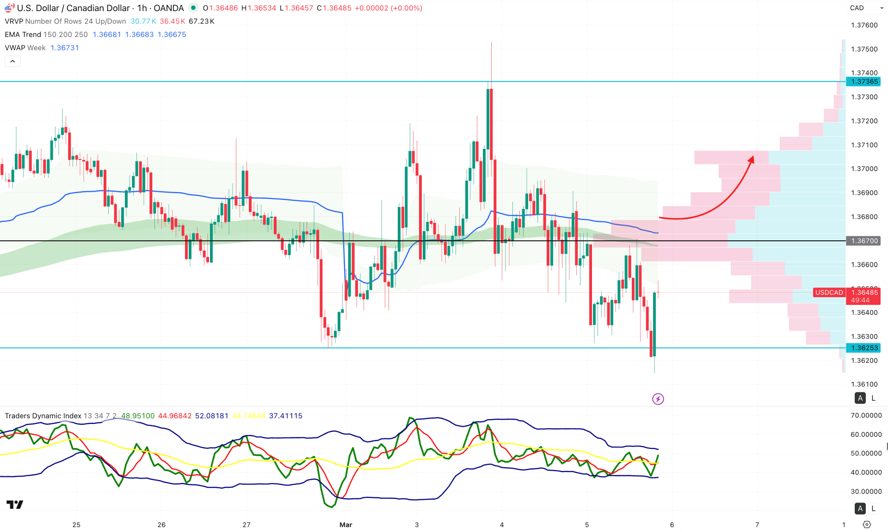Click the Mar label on the time axis
The width and height of the screenshot is (888, 532).
(345, 525)
